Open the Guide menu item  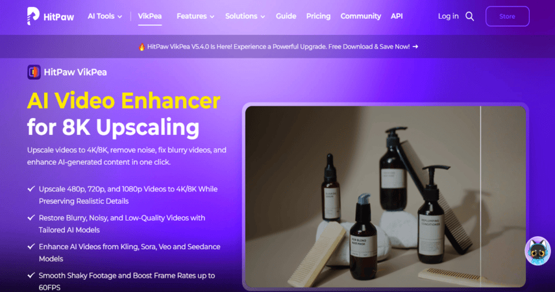[286, 16]
